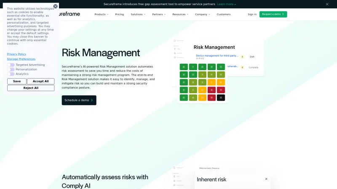Click the Risk Management hero heading
This screenshot has width=337, height=189.
tap(101, 53)
